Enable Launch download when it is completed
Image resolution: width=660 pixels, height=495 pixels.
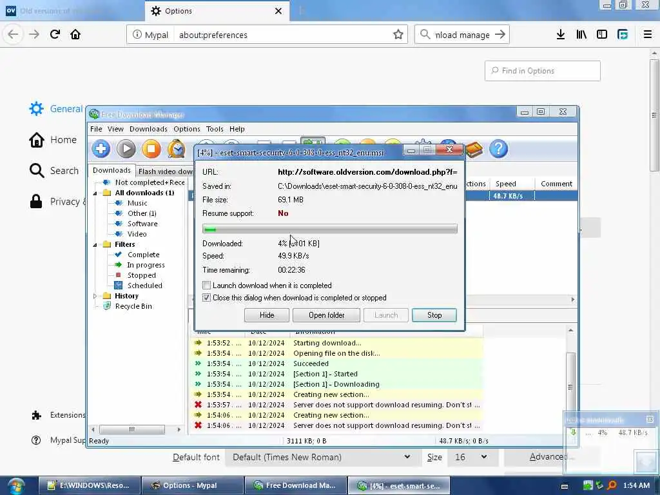tap(206, 286)
